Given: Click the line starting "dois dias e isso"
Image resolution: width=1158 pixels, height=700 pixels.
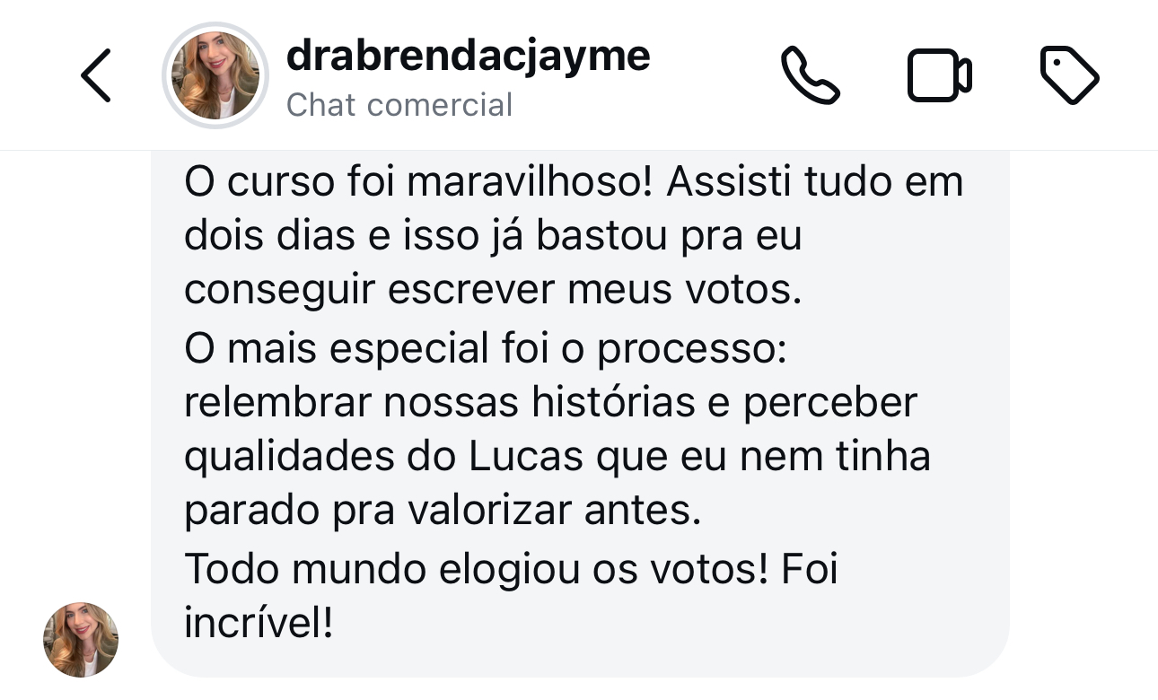Looking at the screenshot, I should point(493,236).
